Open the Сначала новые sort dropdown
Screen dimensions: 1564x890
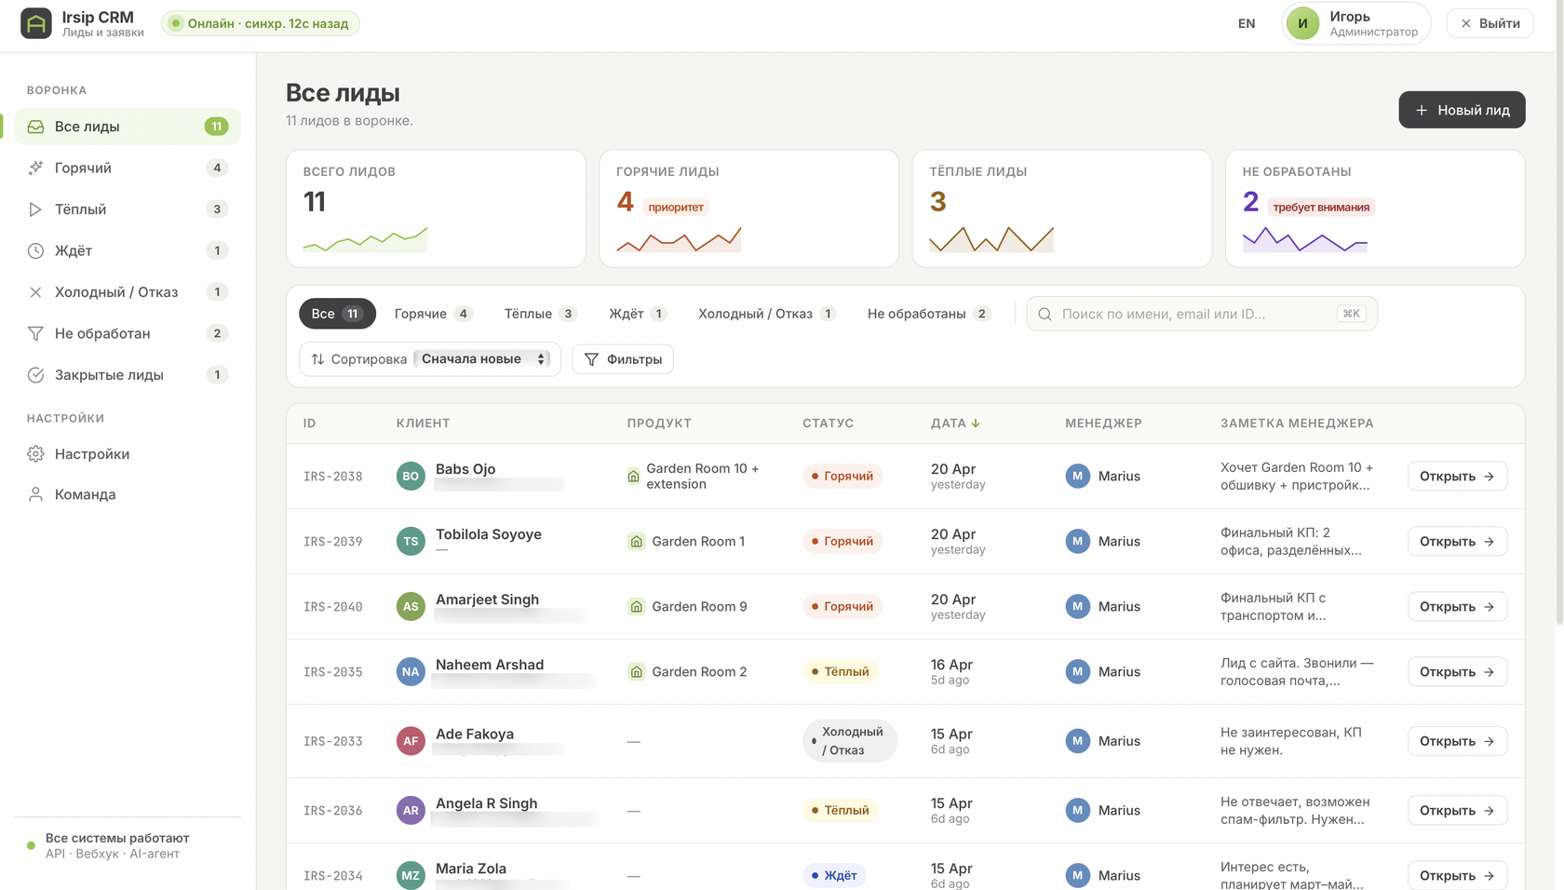[483, 359]
